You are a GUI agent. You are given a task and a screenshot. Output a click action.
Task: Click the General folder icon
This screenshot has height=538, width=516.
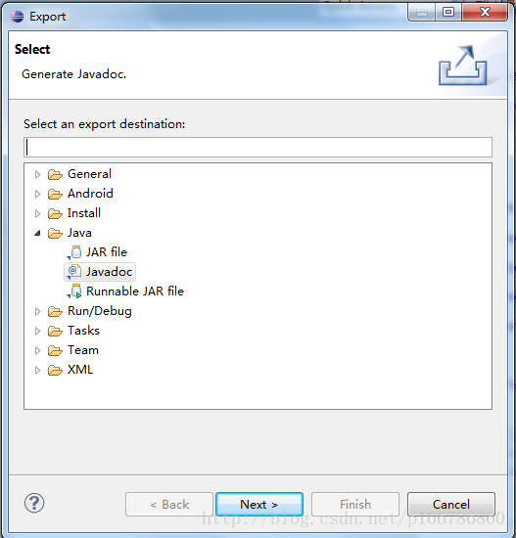pyautogui.click(x=55, y=175)
